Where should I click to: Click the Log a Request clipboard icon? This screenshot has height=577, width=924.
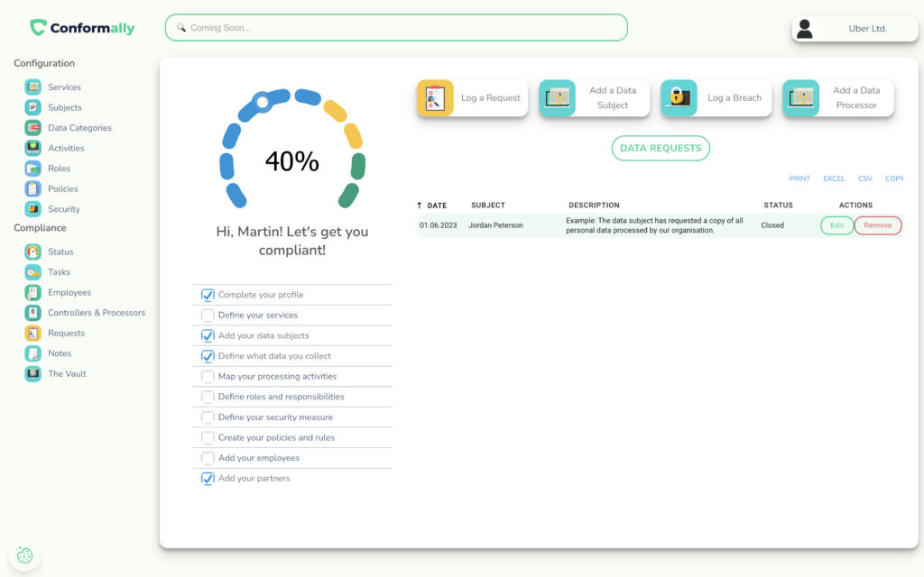pyautogui.click(x=436, y=97)
